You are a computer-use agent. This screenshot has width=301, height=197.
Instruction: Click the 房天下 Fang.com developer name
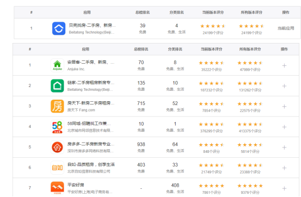pos(81,110)
